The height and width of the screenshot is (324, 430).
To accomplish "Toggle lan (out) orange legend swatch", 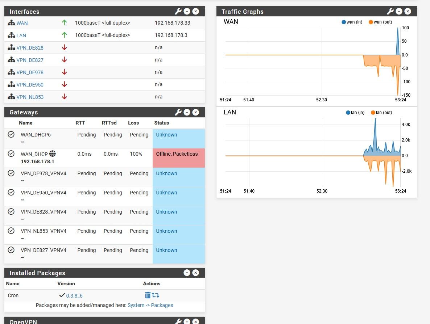I will (x=373, y=113).
